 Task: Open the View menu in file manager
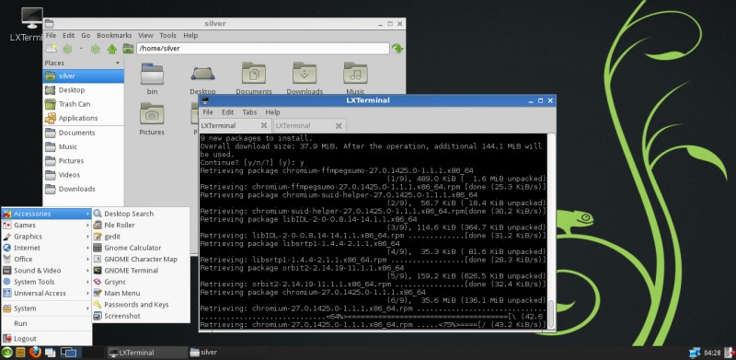click(145, 35)
